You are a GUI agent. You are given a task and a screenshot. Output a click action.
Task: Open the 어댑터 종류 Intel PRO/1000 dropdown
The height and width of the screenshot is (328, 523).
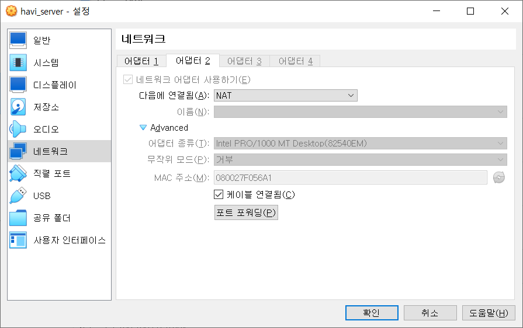point(360,144)
